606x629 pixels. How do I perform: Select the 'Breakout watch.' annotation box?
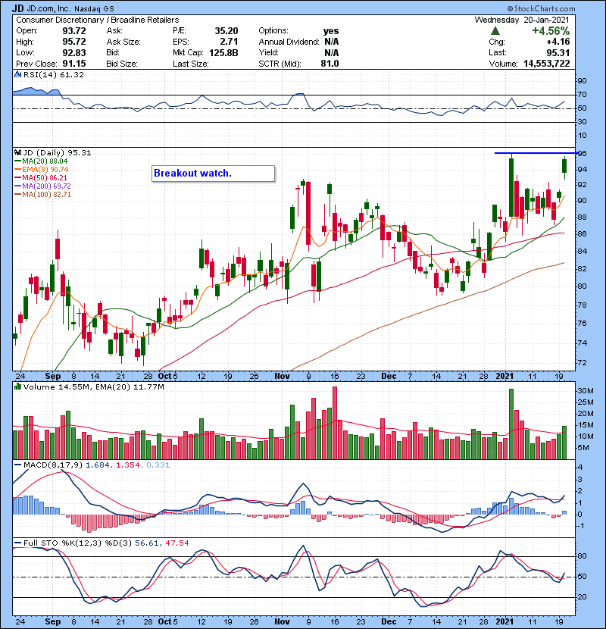(214, 174)
